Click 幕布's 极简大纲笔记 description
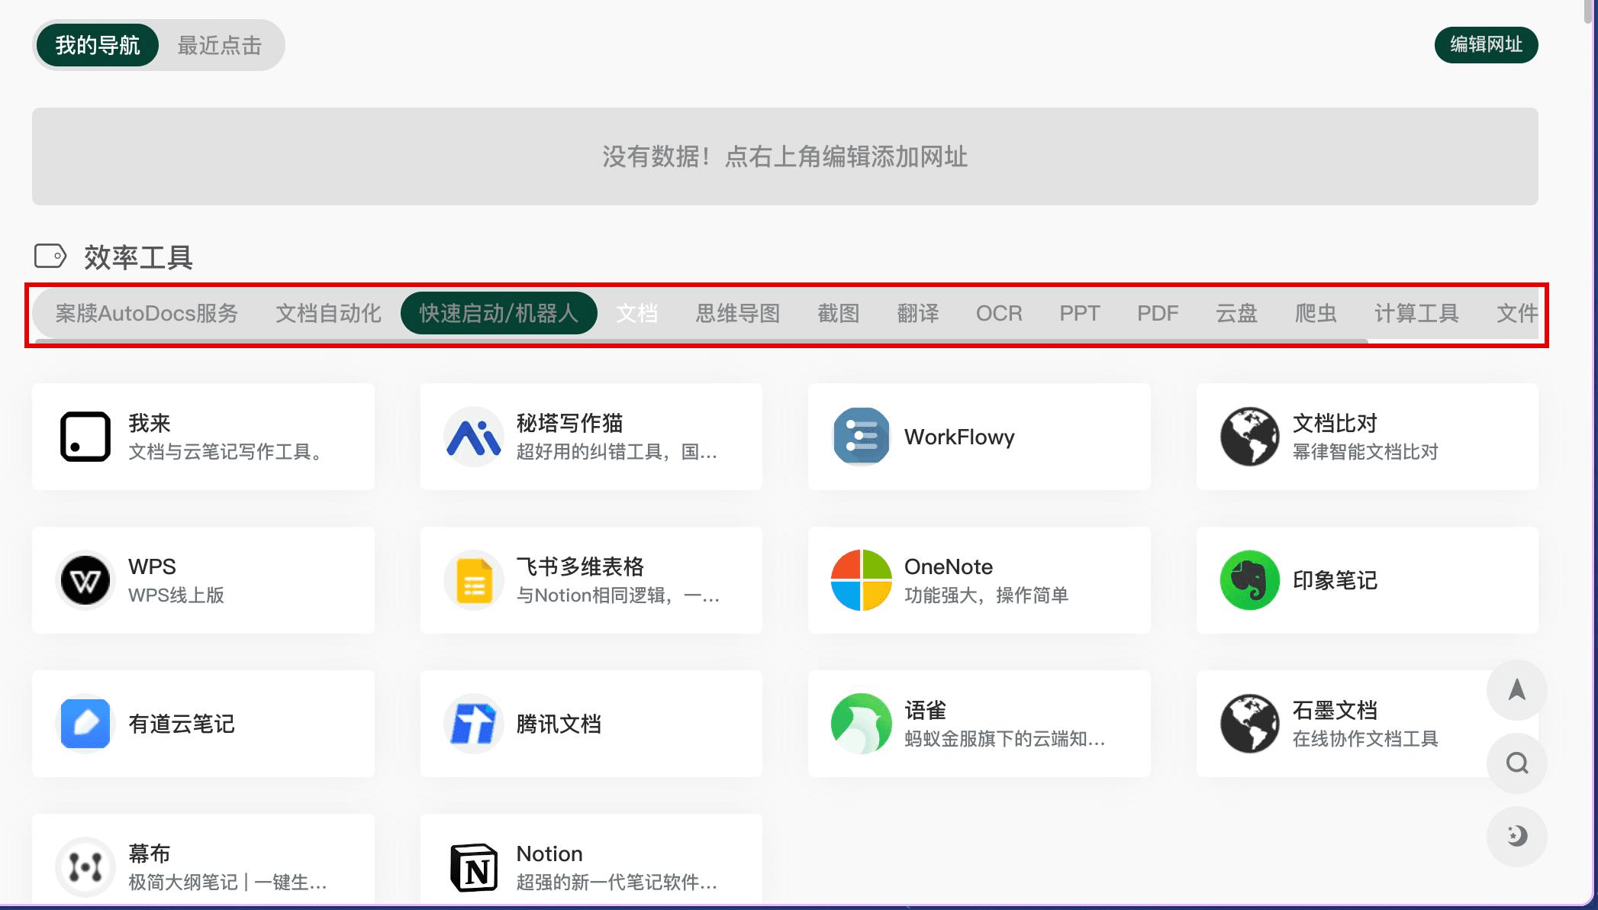Screen dimensions: 1598x910 point(227,882)
